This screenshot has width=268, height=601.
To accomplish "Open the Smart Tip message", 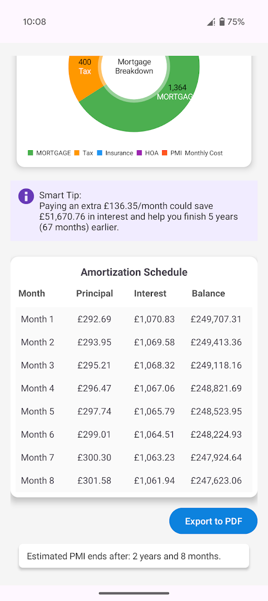I will pos(134,211).
